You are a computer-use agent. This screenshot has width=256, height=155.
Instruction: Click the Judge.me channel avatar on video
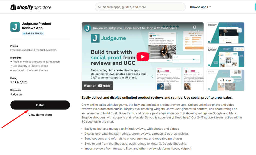coord(88,28)
